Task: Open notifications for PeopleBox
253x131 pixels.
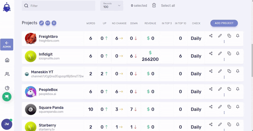Action: click(x=238, y=89)
